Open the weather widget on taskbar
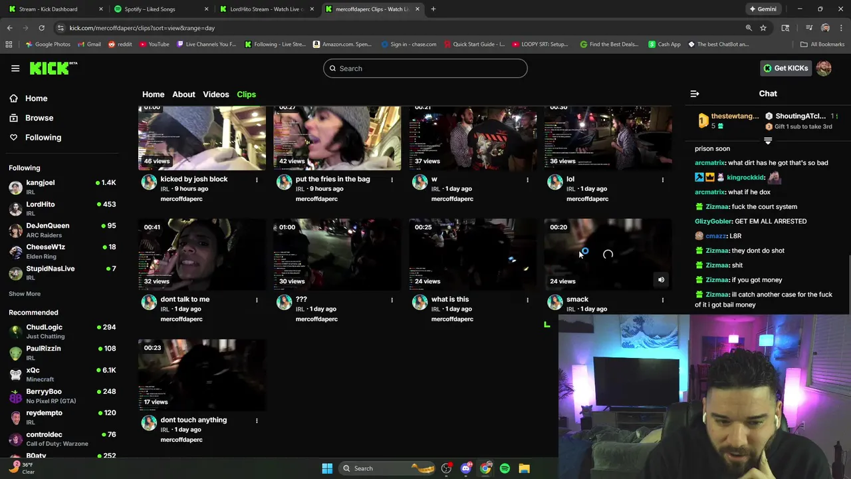The height and width of the screenshot is (479, 851). pyautogui.click(x=20, y=468)
